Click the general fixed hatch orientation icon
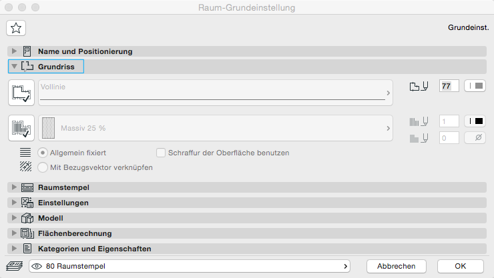494x278 pixels. [x=26, y=153]
